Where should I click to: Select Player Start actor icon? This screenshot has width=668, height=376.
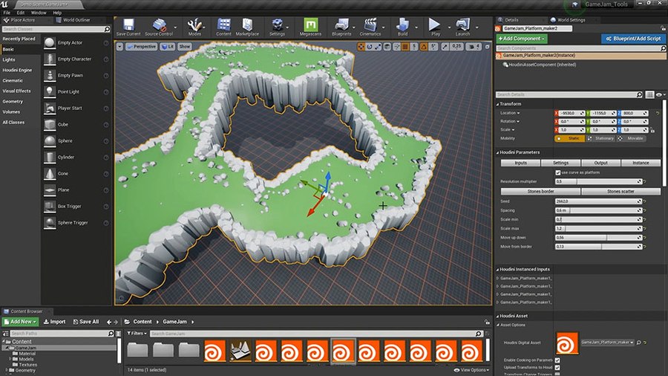[x=50, y=108]
